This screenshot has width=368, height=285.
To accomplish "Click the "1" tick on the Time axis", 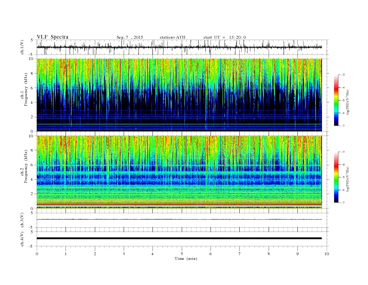I will pyautogui.click(x=66, y=254).
